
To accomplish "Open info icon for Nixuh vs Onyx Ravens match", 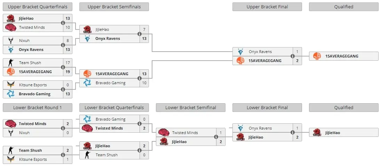I will [x=63, y=45].
